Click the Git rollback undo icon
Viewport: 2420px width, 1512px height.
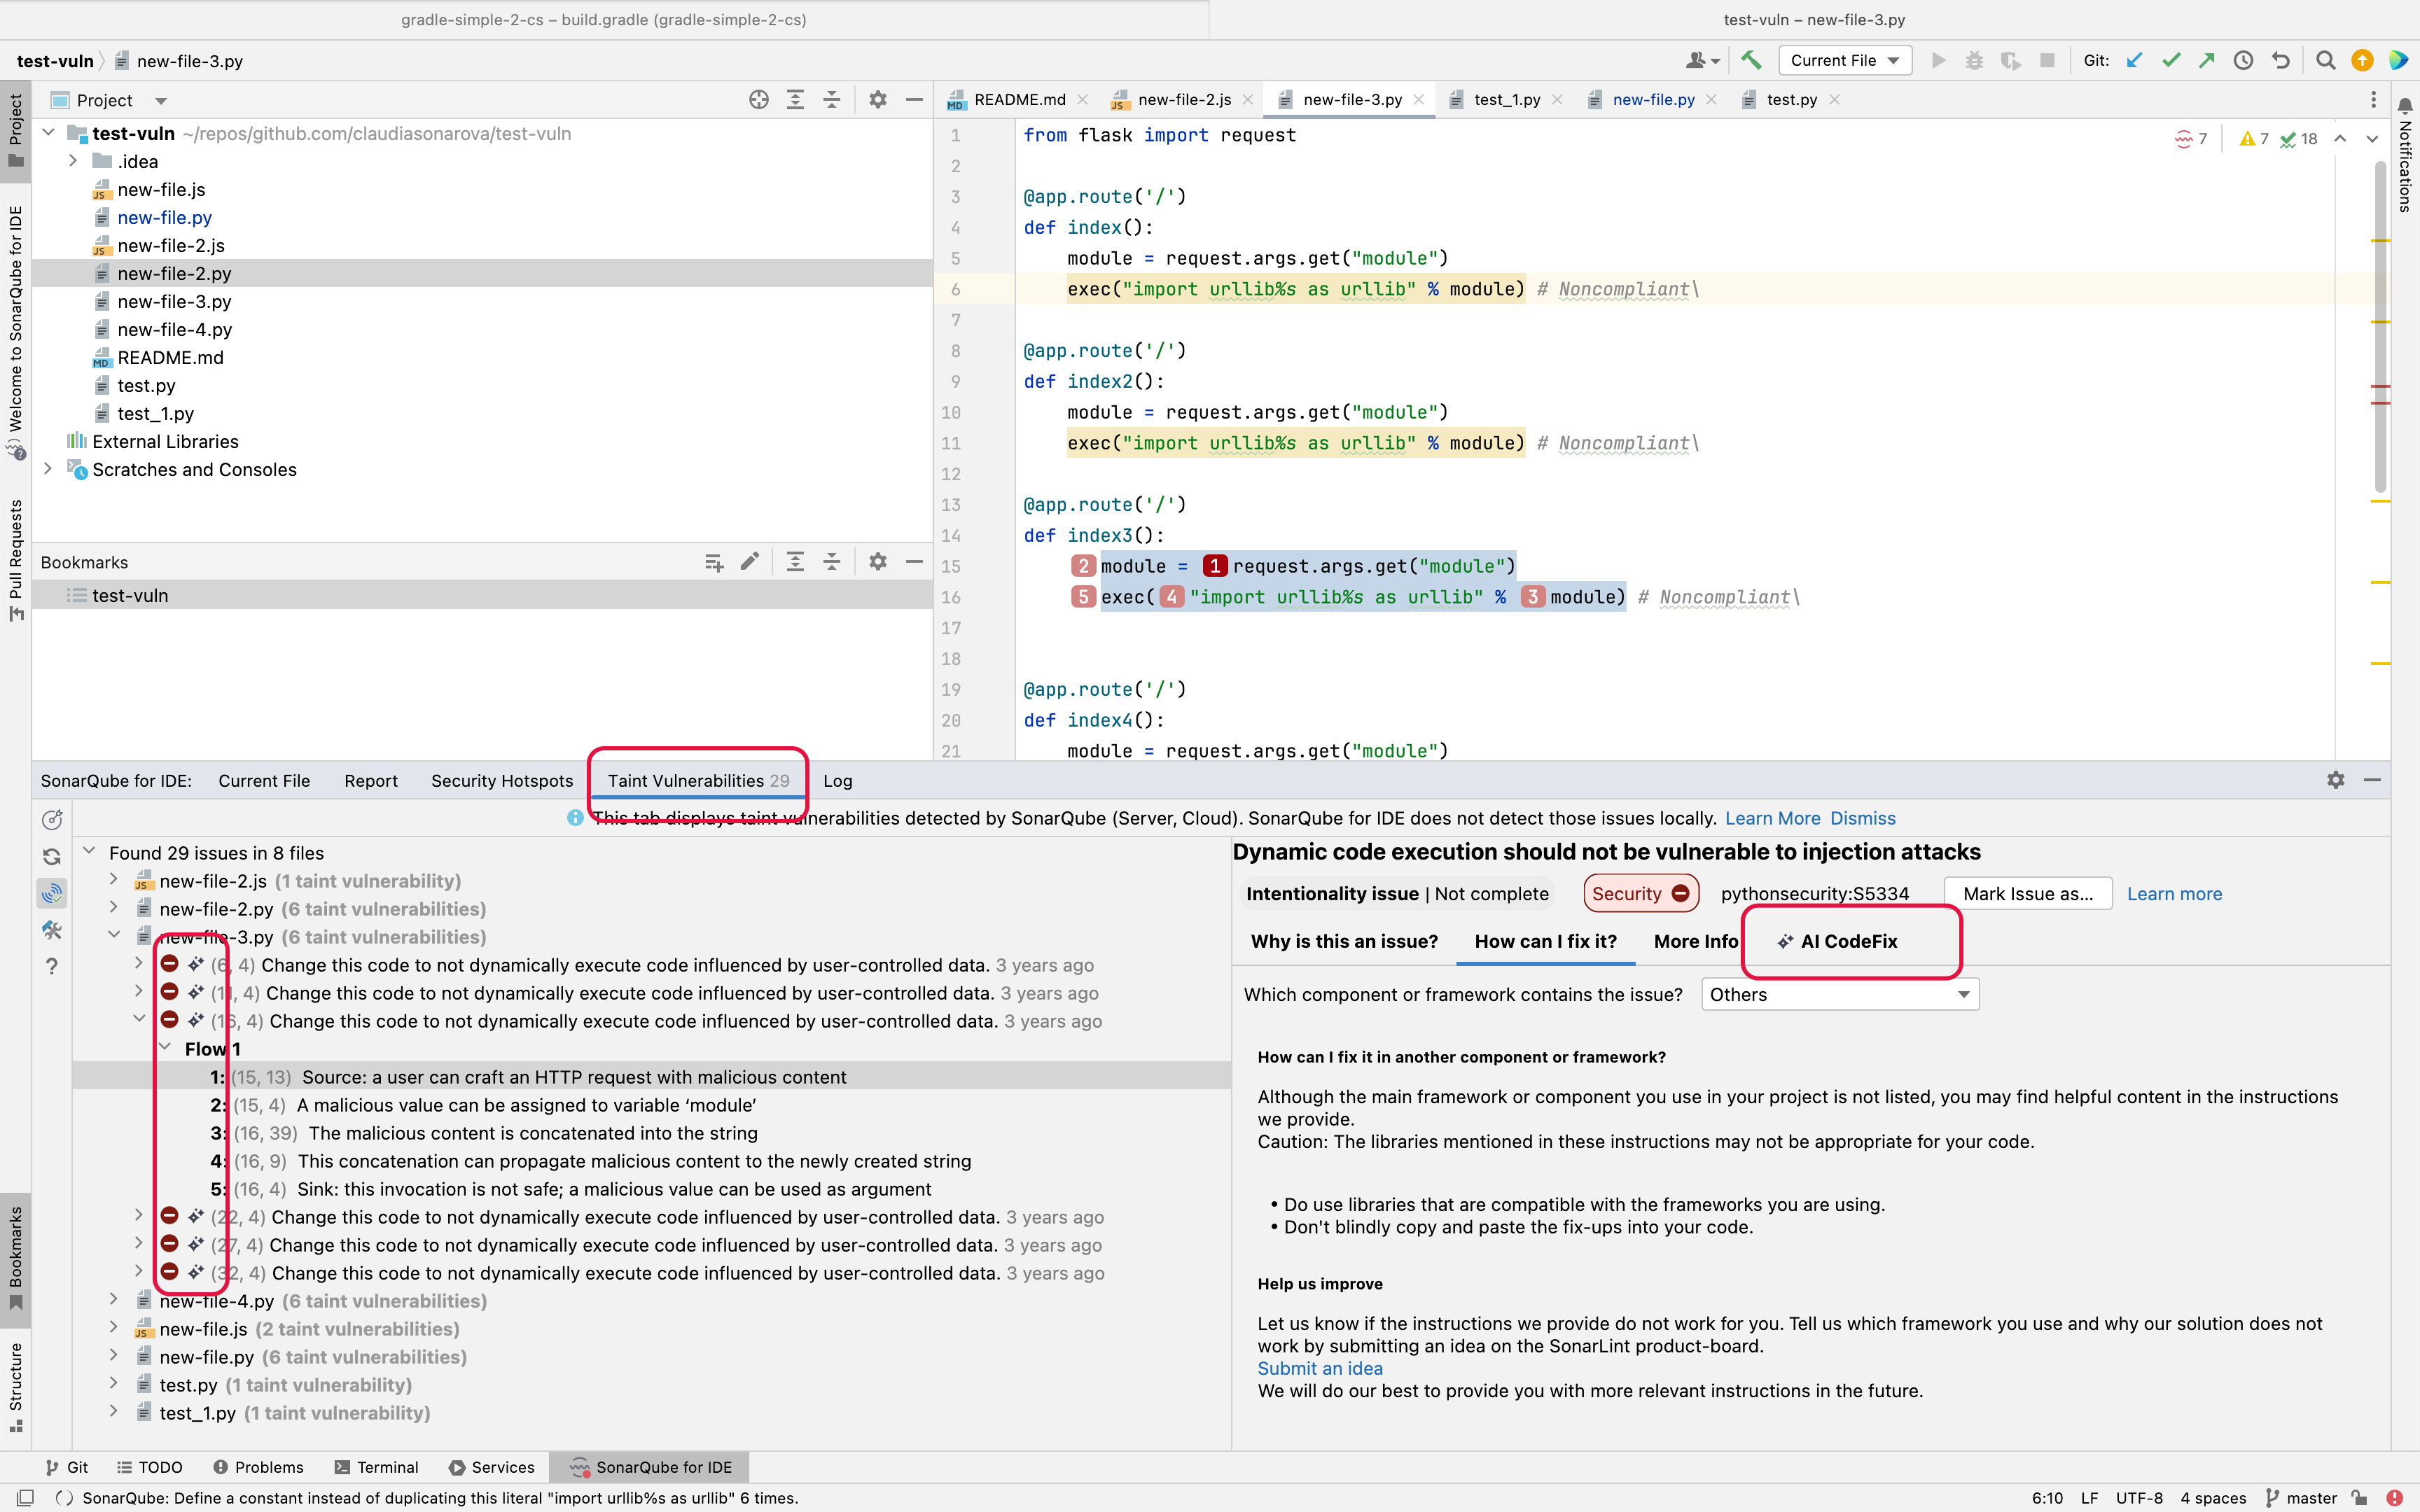coord(2280,60)
